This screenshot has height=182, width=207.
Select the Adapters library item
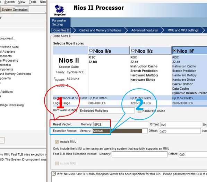click(x=7, y=52)
